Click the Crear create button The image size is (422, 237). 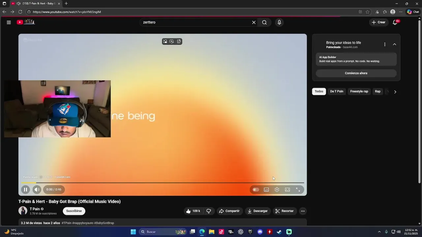pos(378,22)
